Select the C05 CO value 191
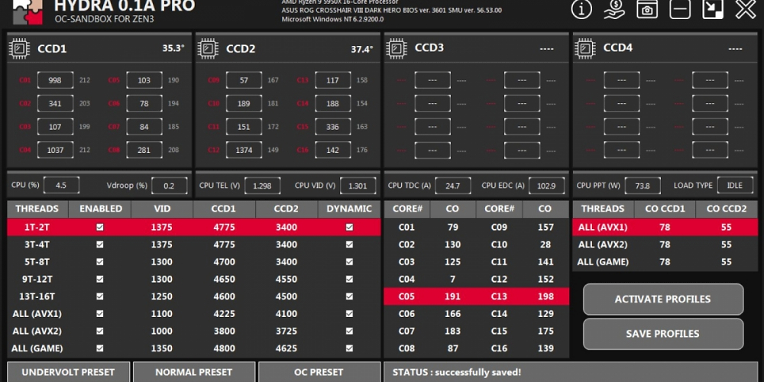The height and width of the screenshot is (382, 764). [x=452, y=296]
